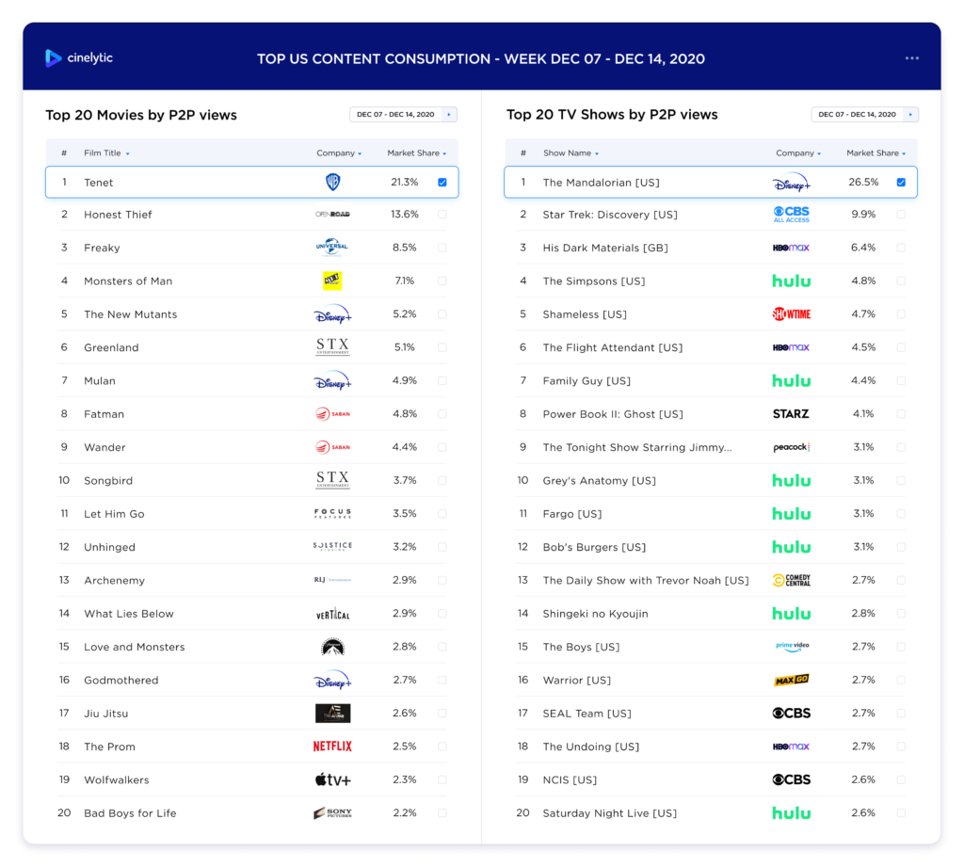Image resolution: width=964 pixels, height=867 pixels.
Task: Sort TV shows by Market Share column
Action: [876, 153]
